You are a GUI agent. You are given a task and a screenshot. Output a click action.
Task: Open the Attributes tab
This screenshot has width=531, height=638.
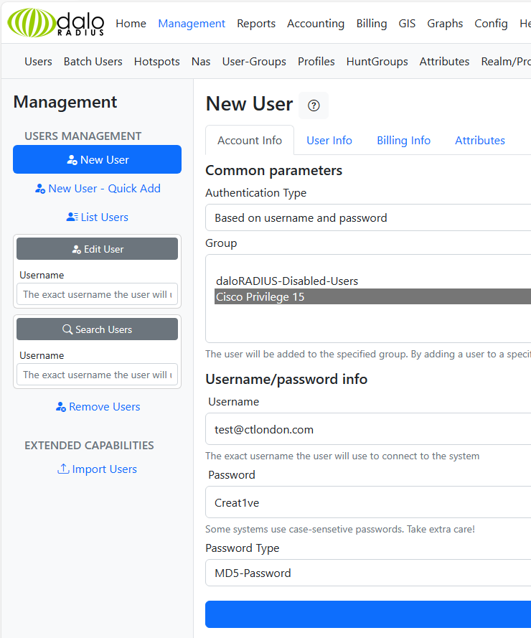tap(479, 140)
